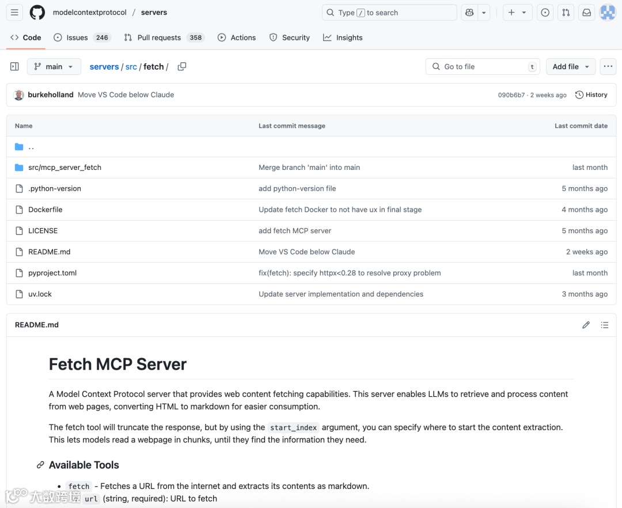
Task: Click the start_index code text
Action: click(294, 427)
